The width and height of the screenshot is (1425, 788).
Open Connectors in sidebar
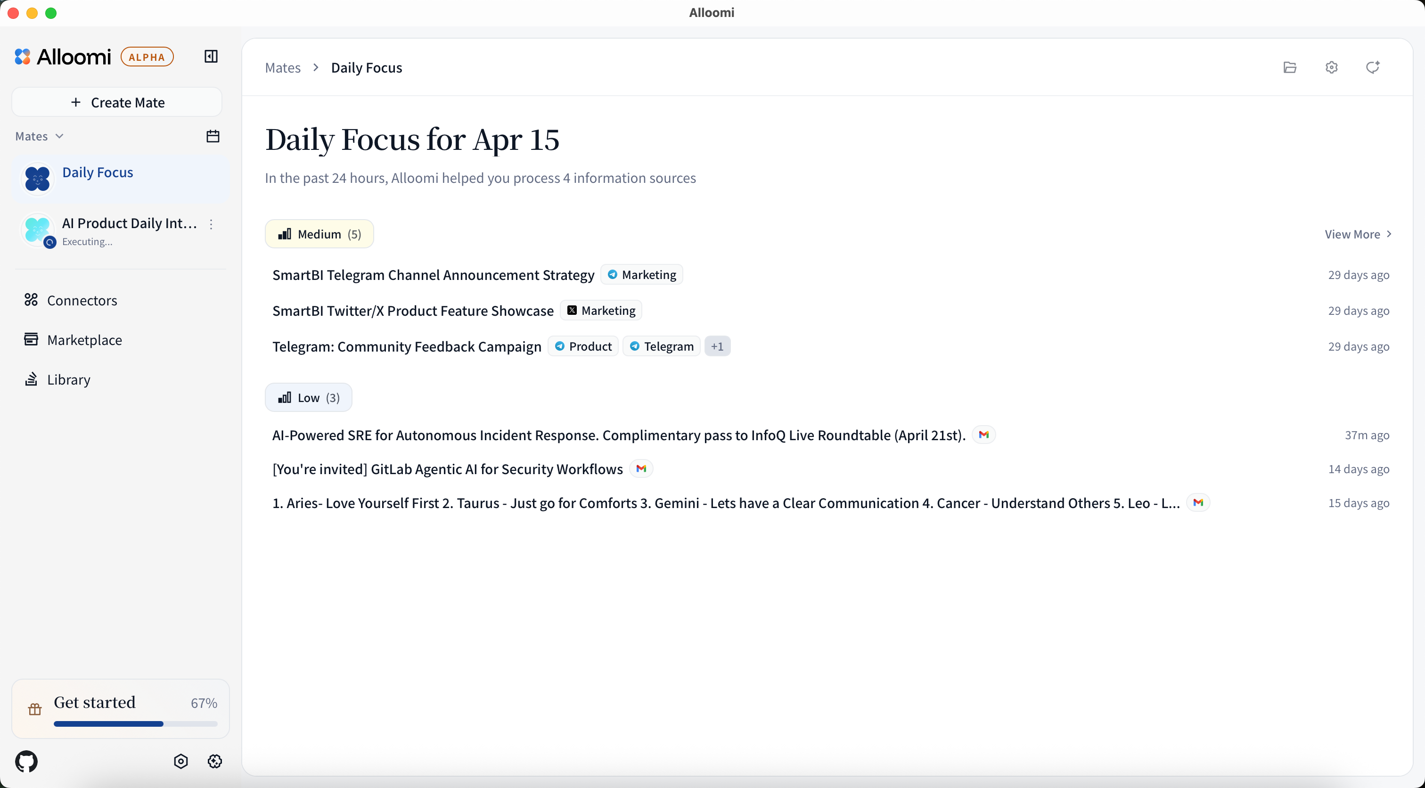coord(82,301)
